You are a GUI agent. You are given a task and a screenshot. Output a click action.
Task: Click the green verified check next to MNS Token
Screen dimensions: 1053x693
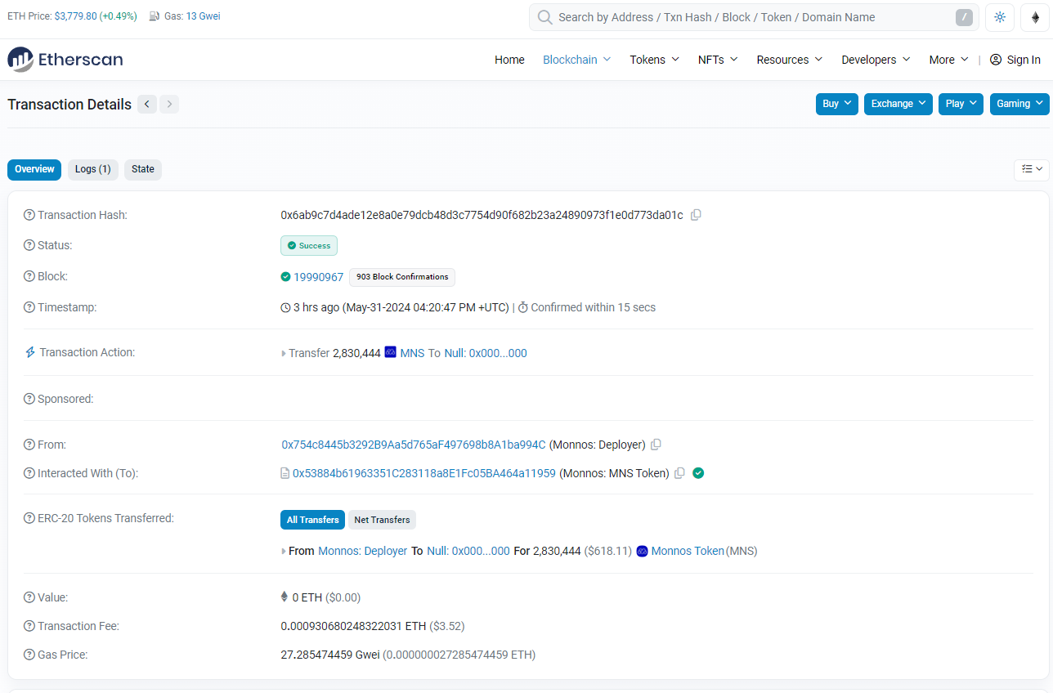(x=698, y=472)
